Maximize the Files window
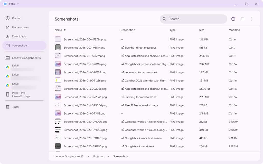 (x=246, y=4)
